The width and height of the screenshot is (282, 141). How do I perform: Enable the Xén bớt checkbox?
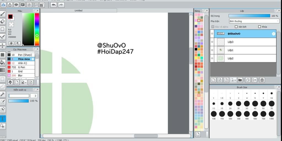coord(236,27)
